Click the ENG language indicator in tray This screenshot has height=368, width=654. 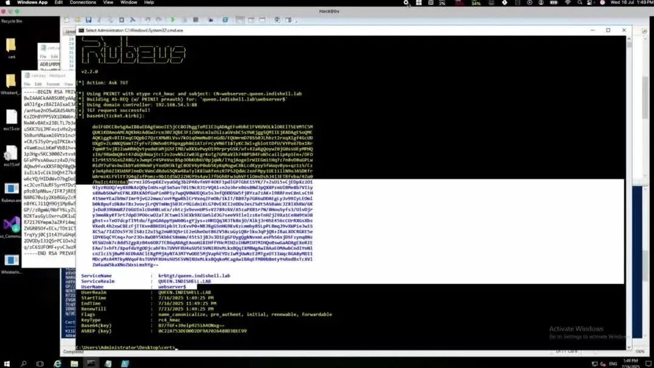pos(613,364)
